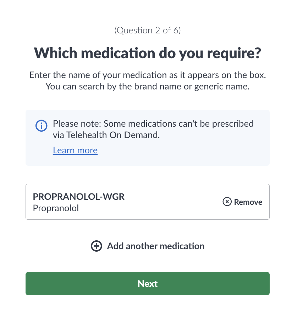Click the Add another medication text
This screenshot has width=303, height=323.
pos(155,246)
